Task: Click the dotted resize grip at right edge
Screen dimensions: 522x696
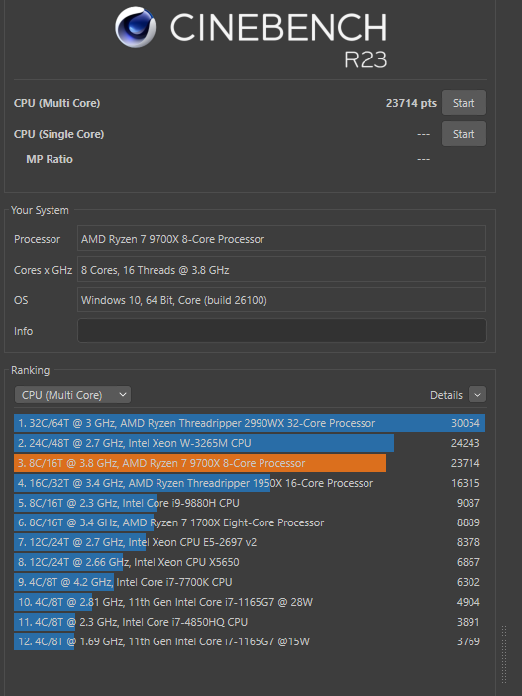Action: (504, 654)
